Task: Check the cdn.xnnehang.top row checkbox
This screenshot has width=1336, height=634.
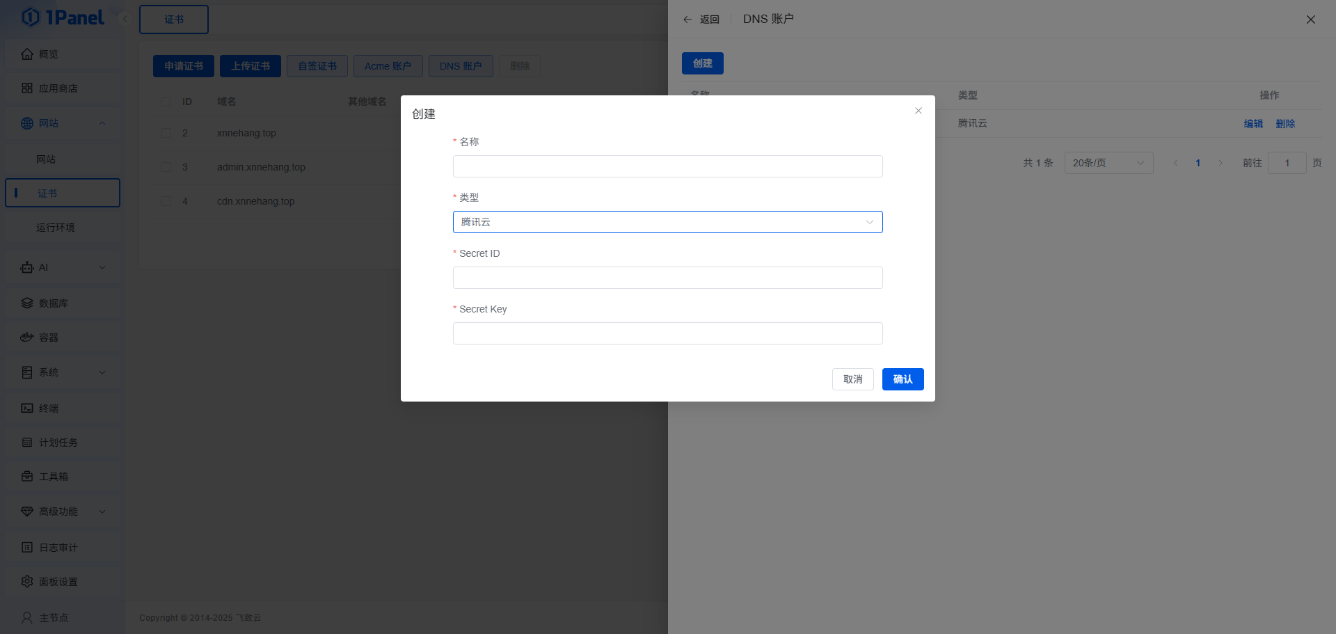Action: (x=166, y=200)
